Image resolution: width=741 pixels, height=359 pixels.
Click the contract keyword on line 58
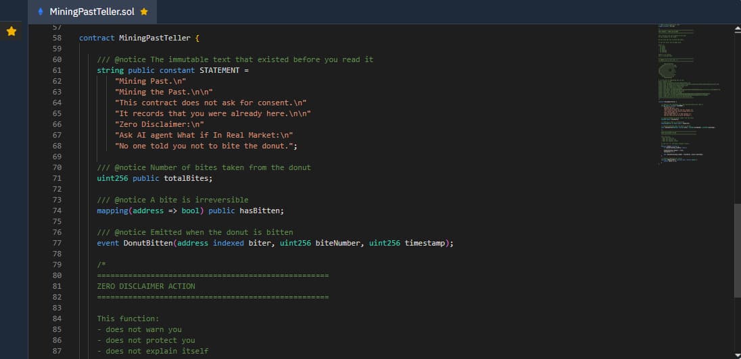[x=97, y=38]
